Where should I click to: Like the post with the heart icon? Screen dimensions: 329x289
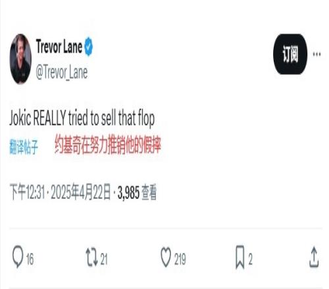coord(166,257)
